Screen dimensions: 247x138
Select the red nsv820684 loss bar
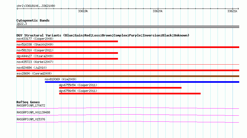[128, 70]
